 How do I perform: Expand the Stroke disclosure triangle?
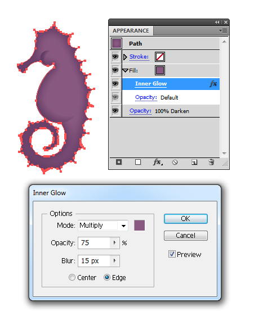pyautogui.click(x=125, y=57)
